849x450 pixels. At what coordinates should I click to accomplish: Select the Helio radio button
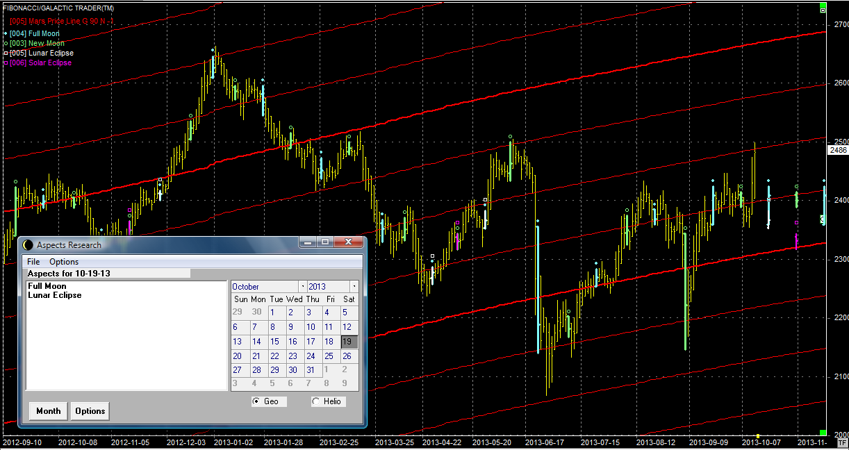click(316, 401)
